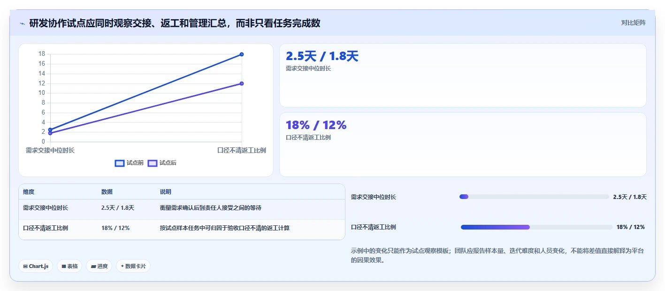
Task: Click the large 18% / 12% card value
Action: point(316,125)
